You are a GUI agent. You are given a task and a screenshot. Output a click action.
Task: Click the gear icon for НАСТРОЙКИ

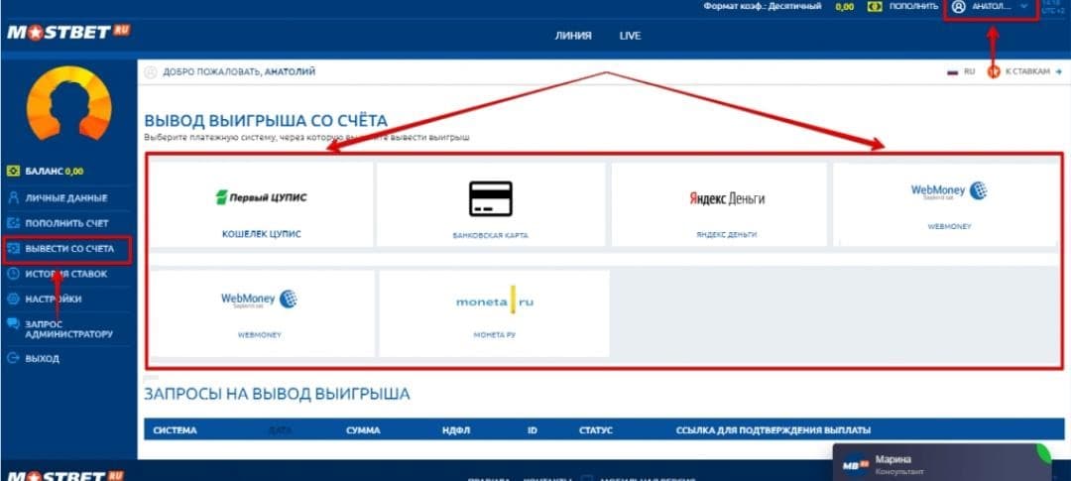(13, 300)
